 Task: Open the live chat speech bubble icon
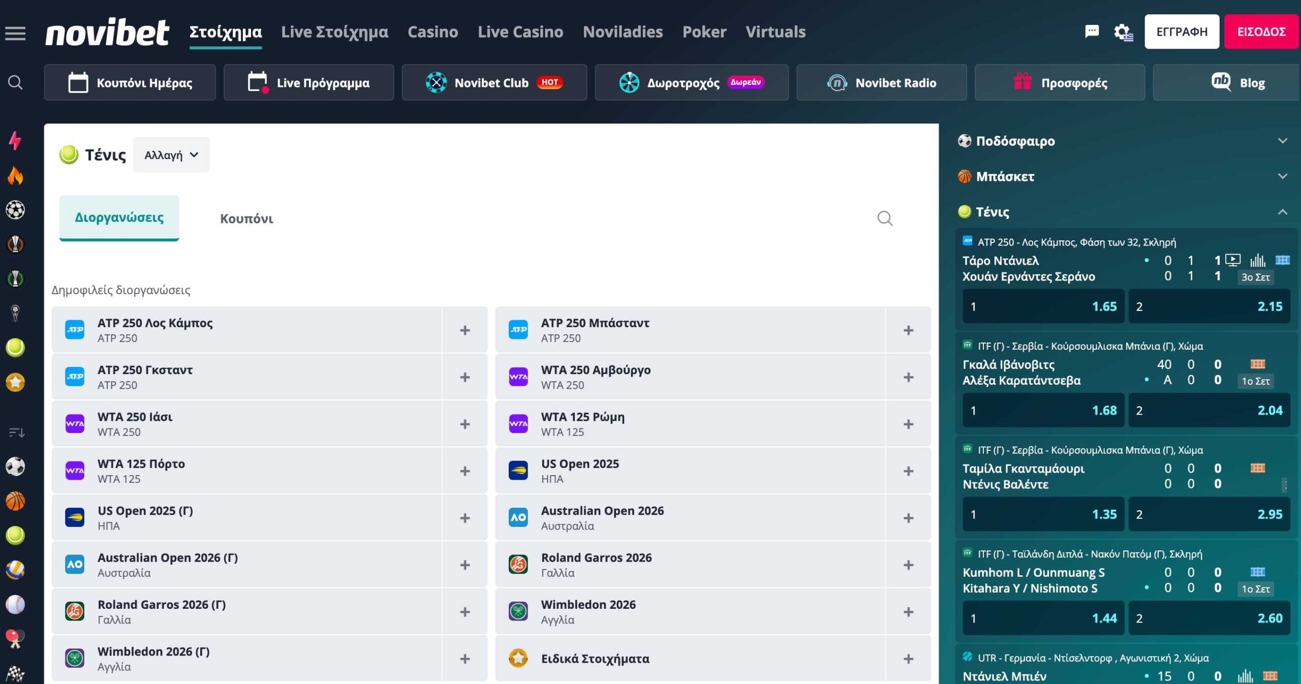tap(1092, 32)
